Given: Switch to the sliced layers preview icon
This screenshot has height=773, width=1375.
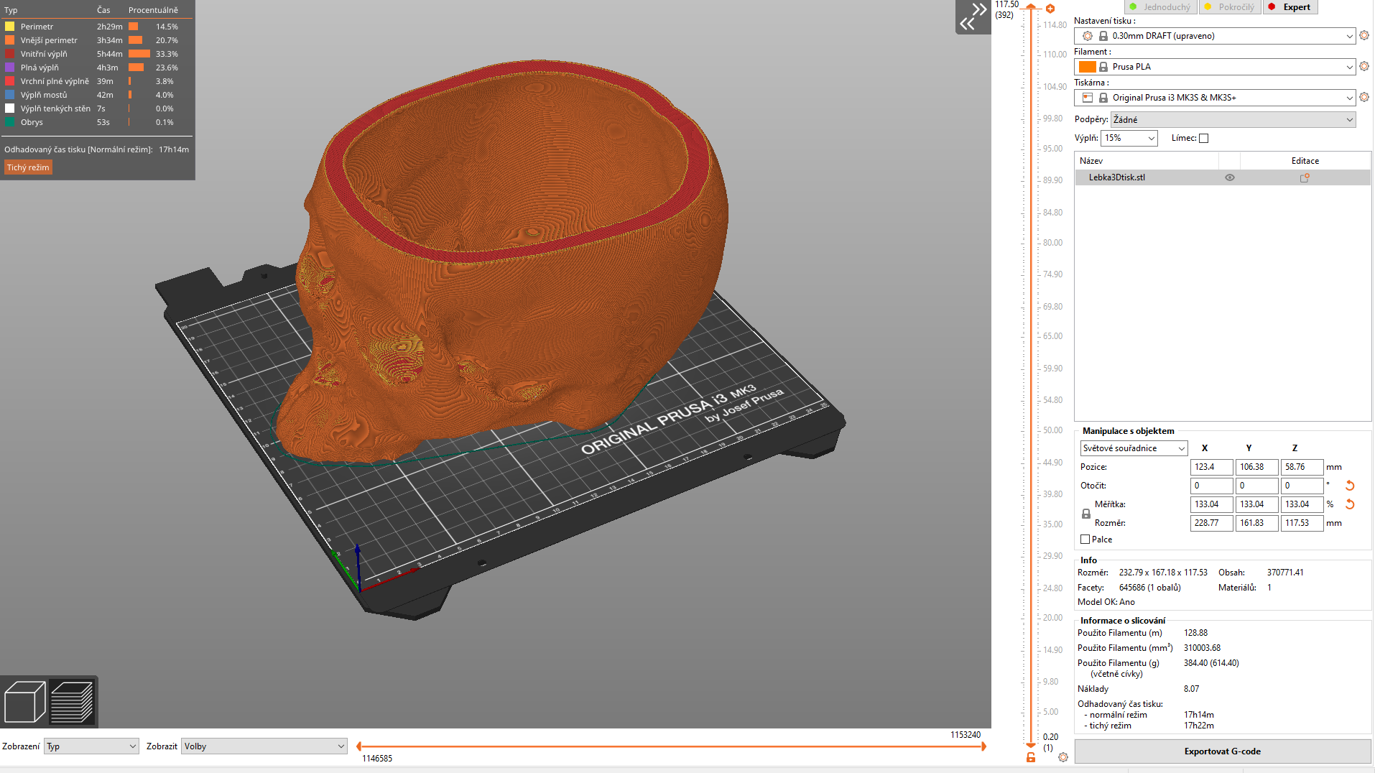Looking at the screenshot, I should [x=73, y=701].
